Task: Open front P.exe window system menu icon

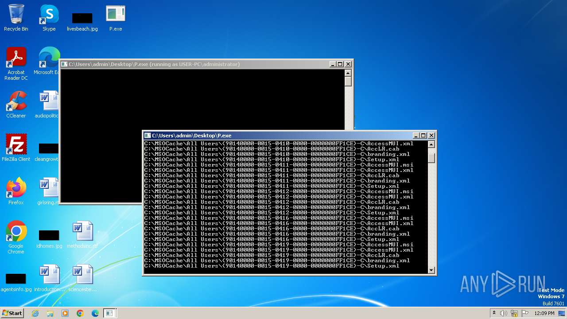Action: click(x=148, y=136)
